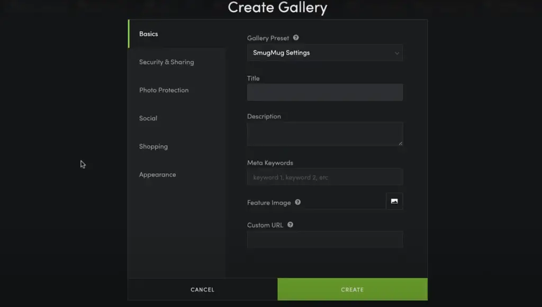542x307 pixels.
Task: Click the Description box resize handle
Action: pos(400,143)
